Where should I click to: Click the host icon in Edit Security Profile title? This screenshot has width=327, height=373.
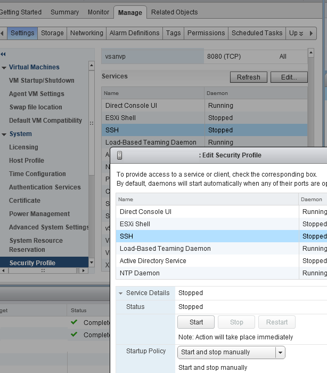point(120,155)
